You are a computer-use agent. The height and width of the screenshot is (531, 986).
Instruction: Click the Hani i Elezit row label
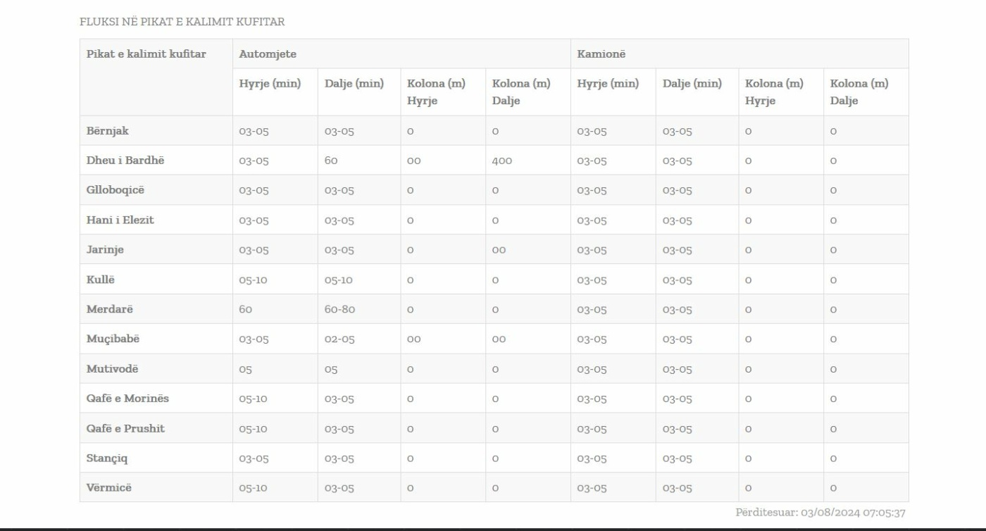120,220
